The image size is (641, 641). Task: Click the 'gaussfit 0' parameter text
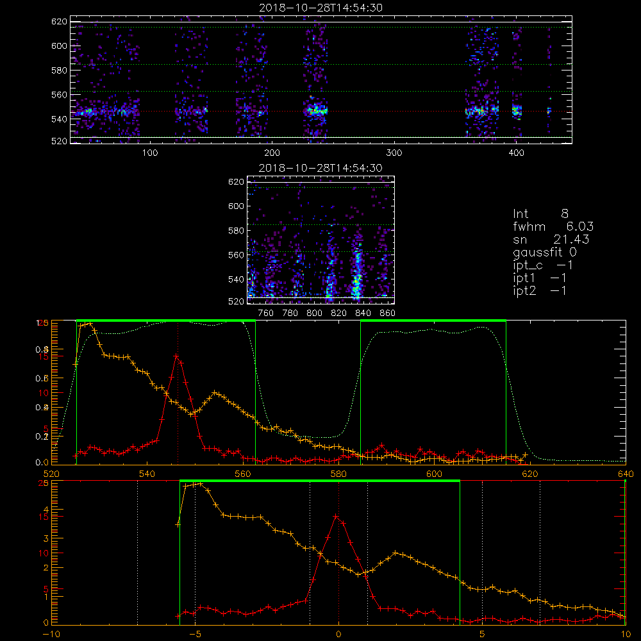point(544,253)
